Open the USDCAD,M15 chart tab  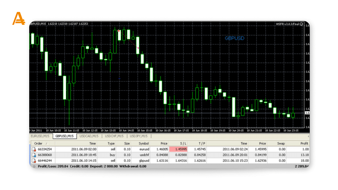[x=89, y=136]
